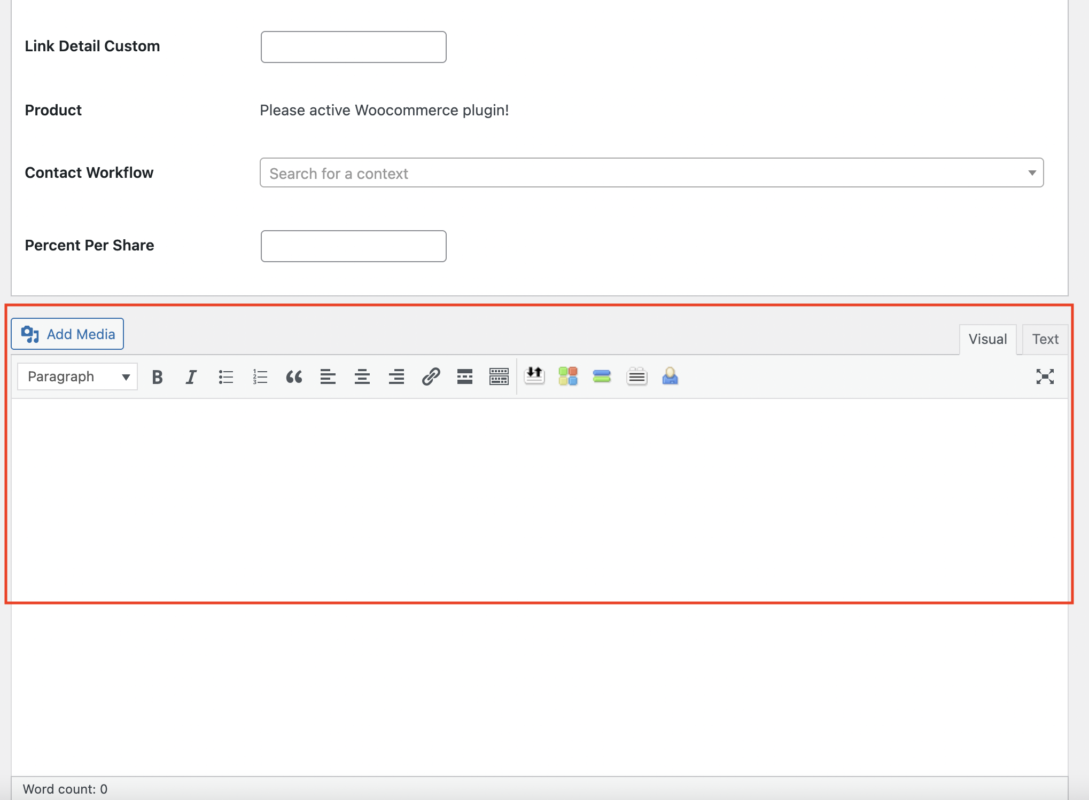Open the Paragraph format dropdown
The width and height of the screenshot is (1089, 800).
[x=78, y=377]
